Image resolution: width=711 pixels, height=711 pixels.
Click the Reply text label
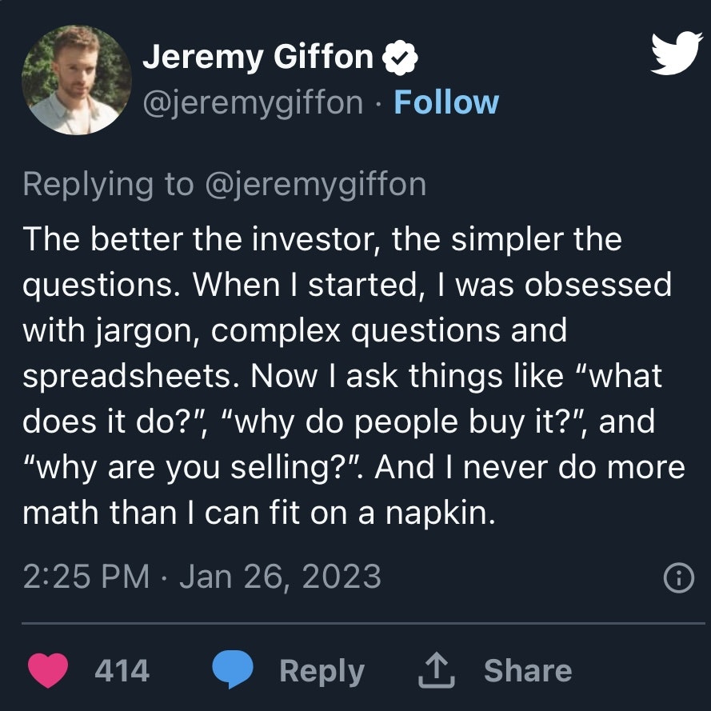[x=322, y=671]
